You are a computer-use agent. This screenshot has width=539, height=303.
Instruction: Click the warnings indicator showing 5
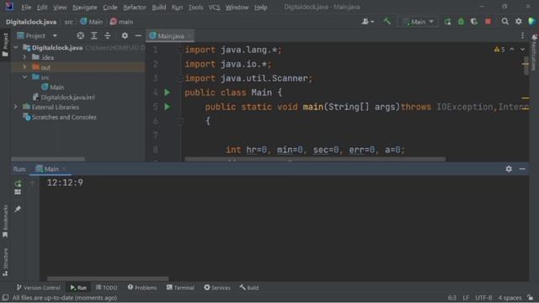click(x=499, y=50)
